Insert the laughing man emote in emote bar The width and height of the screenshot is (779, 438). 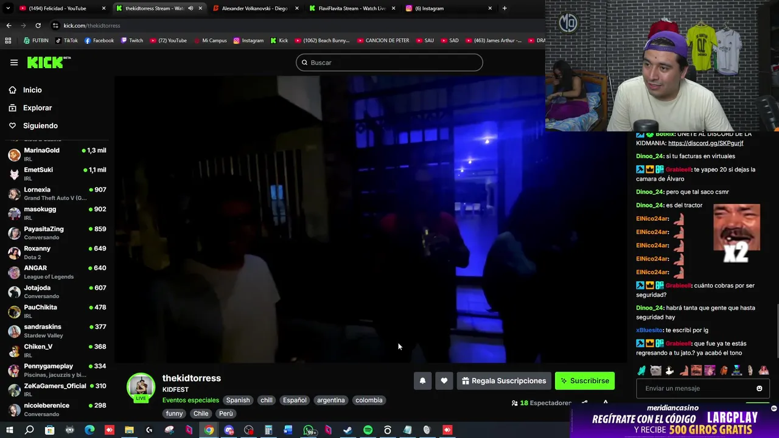[696, 370]
